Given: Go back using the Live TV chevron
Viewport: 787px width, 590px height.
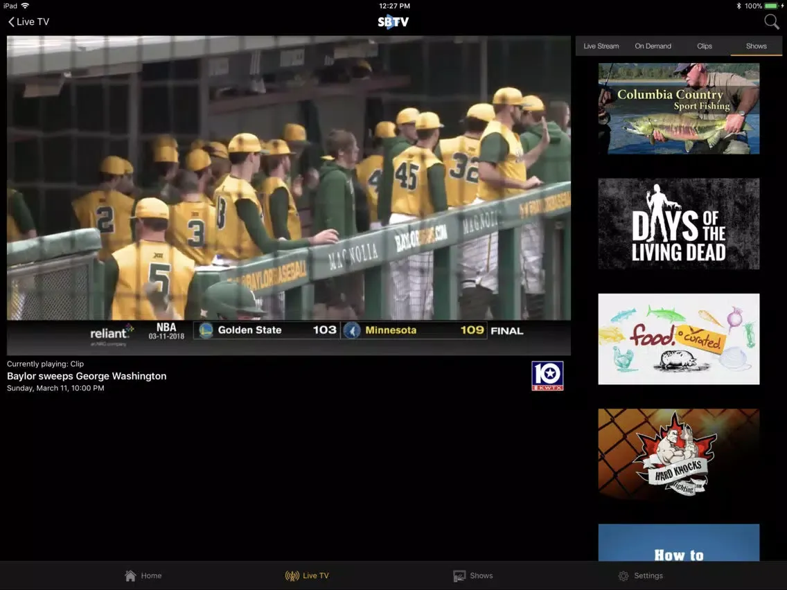Looking at the screenshot, I should tap(28, 21).
